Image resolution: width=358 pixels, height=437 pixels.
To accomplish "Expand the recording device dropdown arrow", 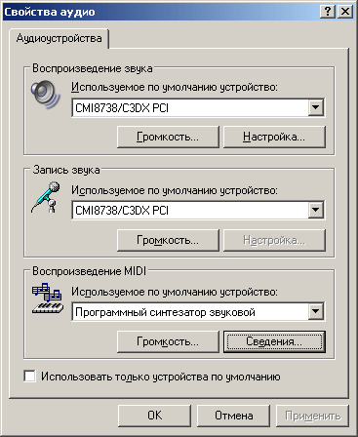I will (315, 210).
